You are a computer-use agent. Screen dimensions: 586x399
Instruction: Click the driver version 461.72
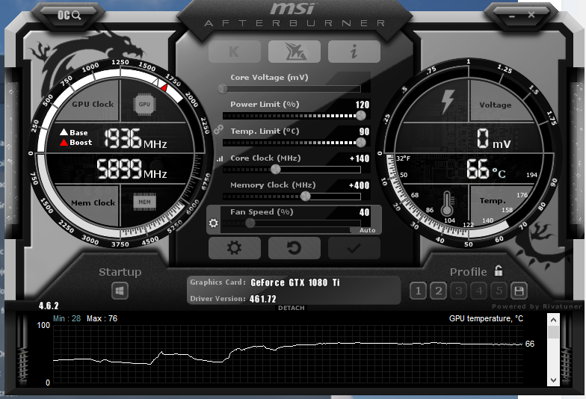pos(263,299)
